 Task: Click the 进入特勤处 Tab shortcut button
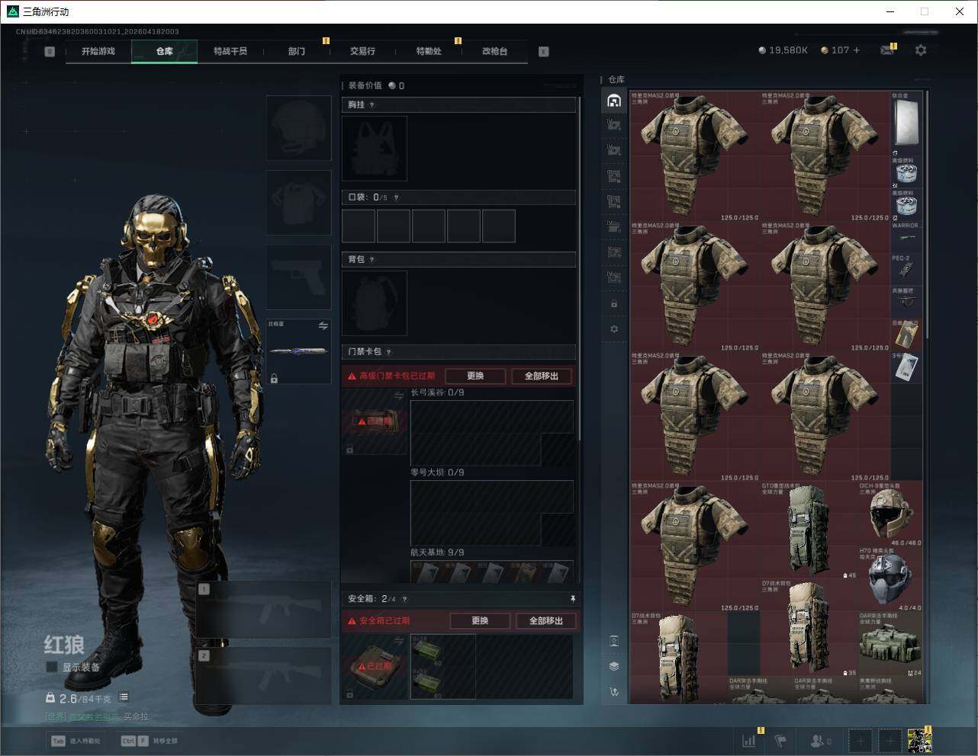pyautogui.click(x=76, y=741)
